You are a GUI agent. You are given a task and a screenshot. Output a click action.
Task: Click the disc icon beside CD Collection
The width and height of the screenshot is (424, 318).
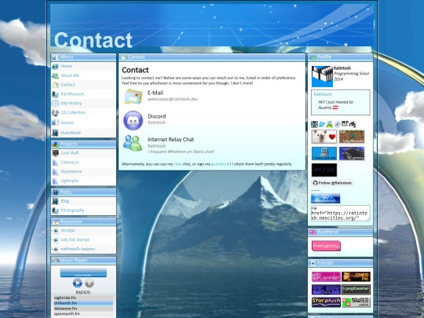pos(56,112)
